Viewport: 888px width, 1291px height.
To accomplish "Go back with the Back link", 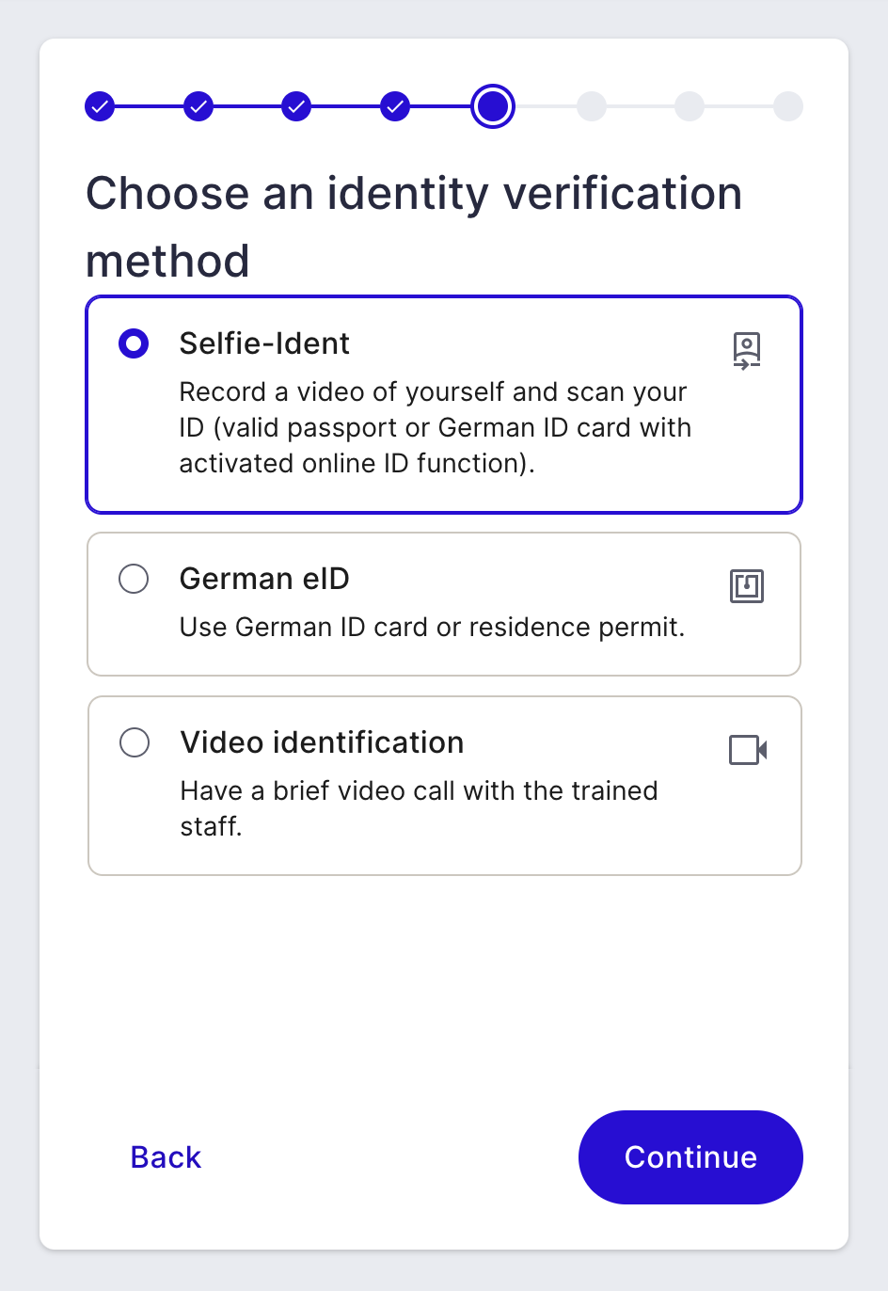I will click(x=166, y=1157).
